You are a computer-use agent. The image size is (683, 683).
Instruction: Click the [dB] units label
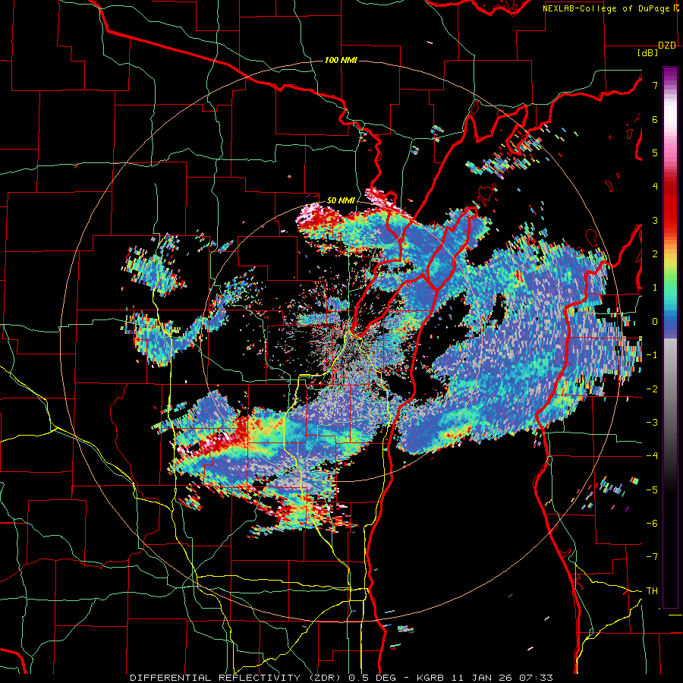click(x=648, y=52)
